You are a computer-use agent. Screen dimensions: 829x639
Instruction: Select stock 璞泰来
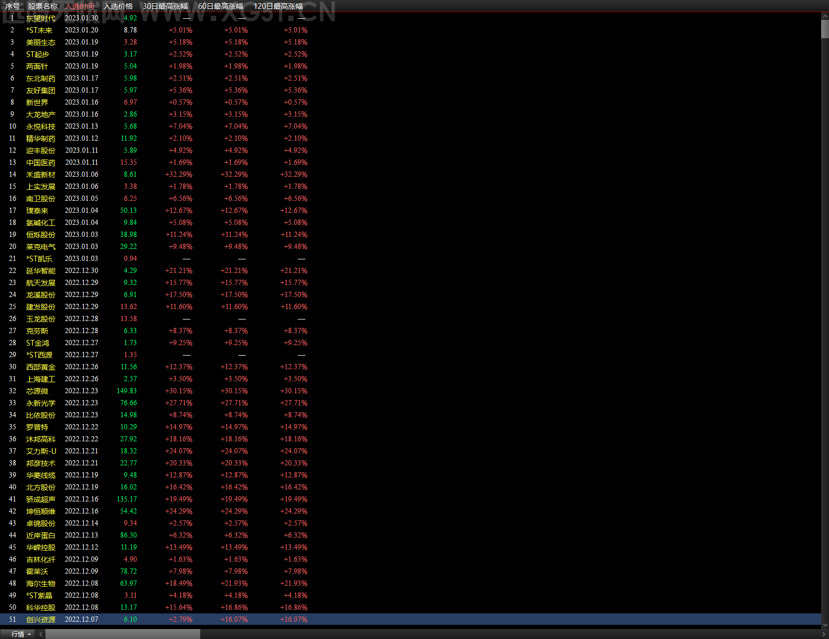[37, 211]
